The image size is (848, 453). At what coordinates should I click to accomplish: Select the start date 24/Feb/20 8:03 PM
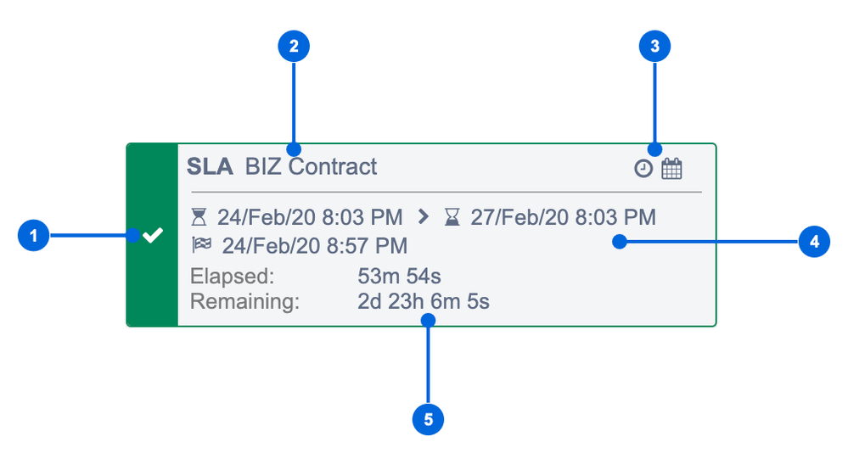[x=310, y=217]
